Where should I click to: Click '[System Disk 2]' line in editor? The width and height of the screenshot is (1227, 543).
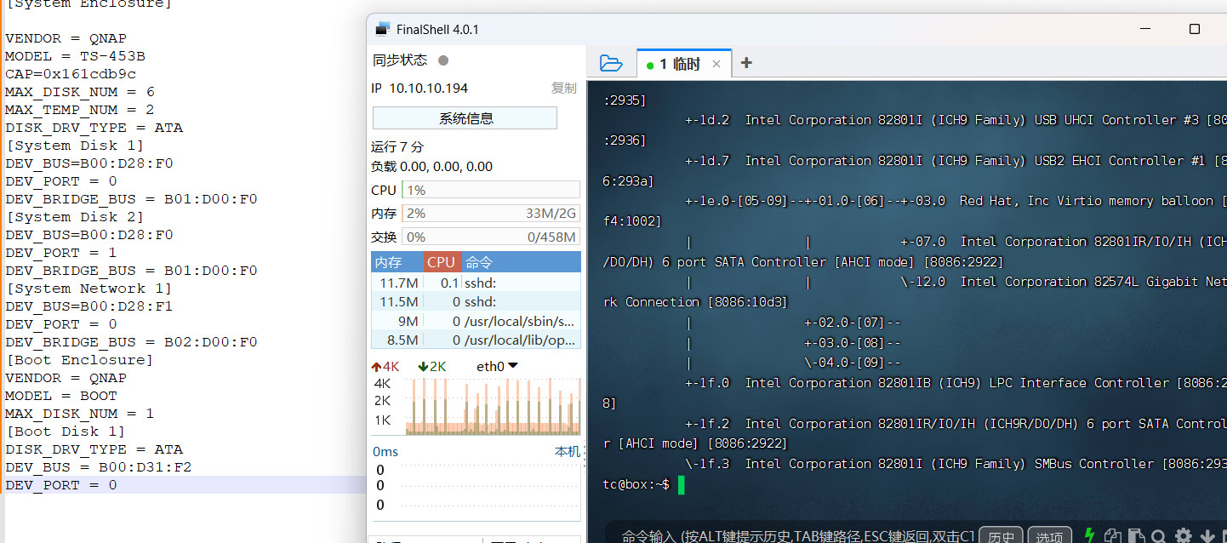(75, 217)
